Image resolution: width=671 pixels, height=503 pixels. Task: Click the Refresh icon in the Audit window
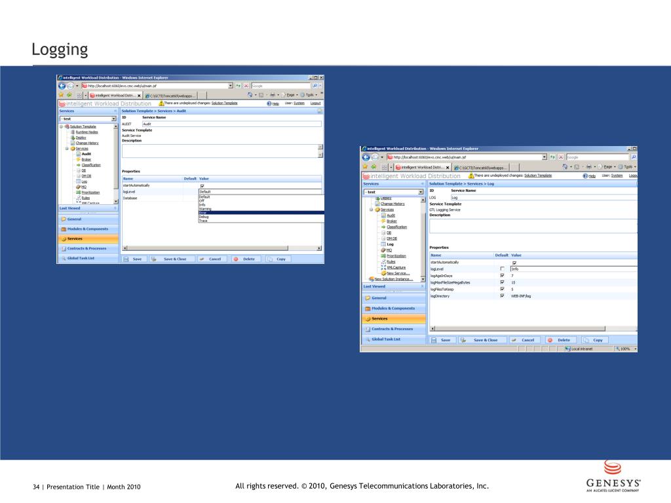pyautogui.click(x=239, y=86)
